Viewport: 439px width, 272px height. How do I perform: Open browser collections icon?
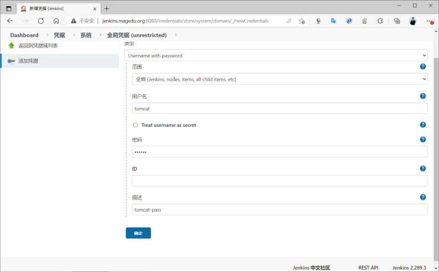pos(397,21)
